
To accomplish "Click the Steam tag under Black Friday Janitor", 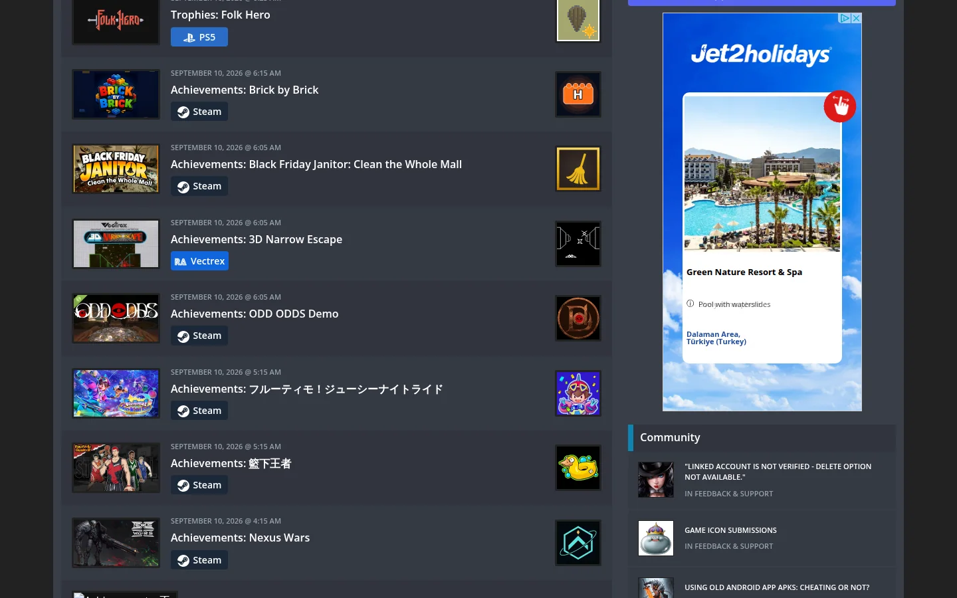I will point(199,186).
